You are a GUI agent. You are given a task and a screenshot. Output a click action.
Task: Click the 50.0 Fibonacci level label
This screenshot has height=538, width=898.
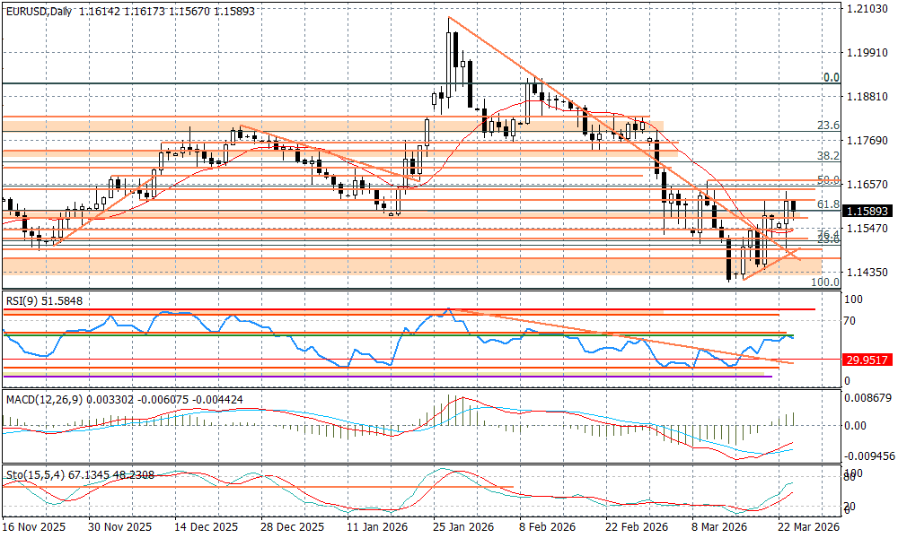828,179
